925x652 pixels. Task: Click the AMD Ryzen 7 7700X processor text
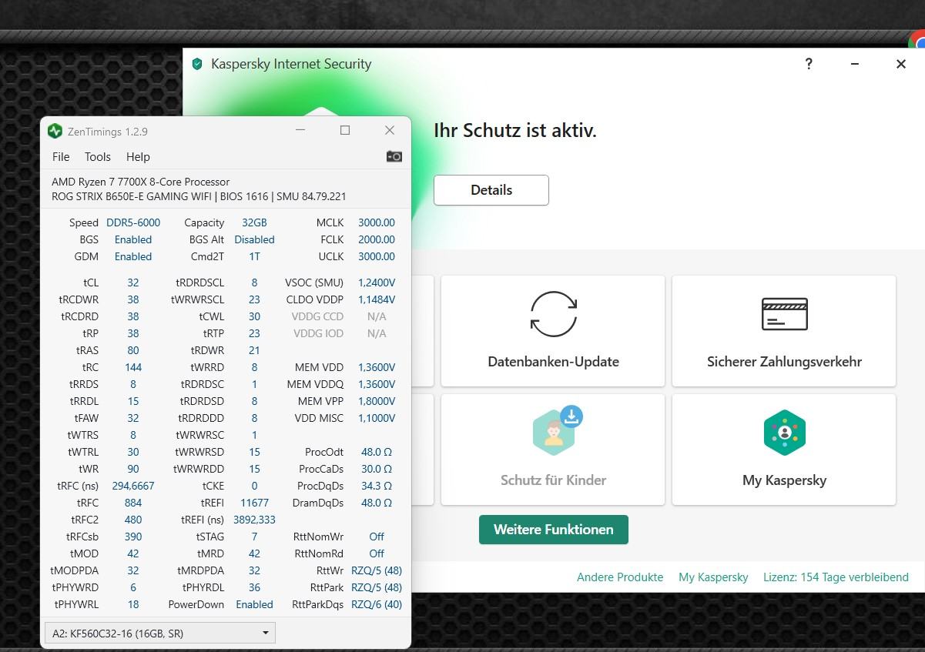[140, 182]
